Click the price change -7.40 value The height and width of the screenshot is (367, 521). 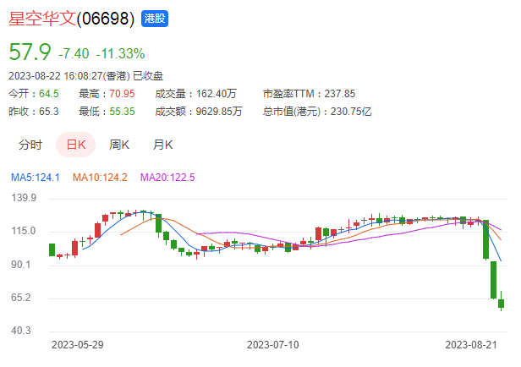pyautogui.click(x=74, y=54)
